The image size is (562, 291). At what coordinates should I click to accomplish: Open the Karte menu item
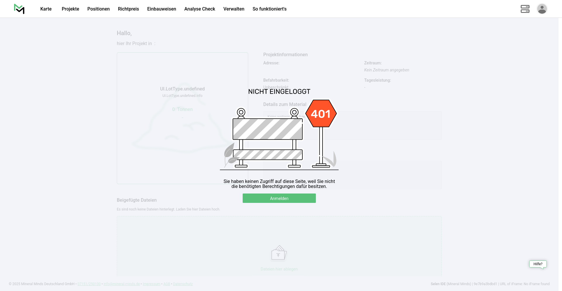coord(46,9)
